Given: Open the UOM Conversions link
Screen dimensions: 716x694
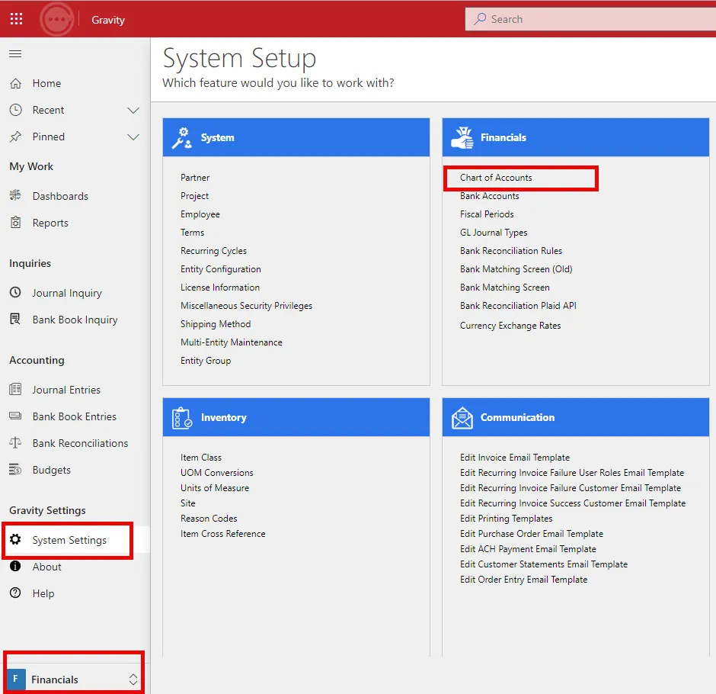Looking at the screenshot, I should 217,472.
